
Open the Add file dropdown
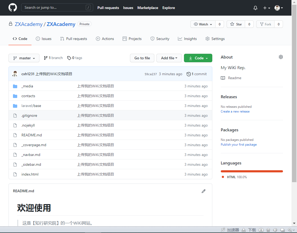pos(169,58)
